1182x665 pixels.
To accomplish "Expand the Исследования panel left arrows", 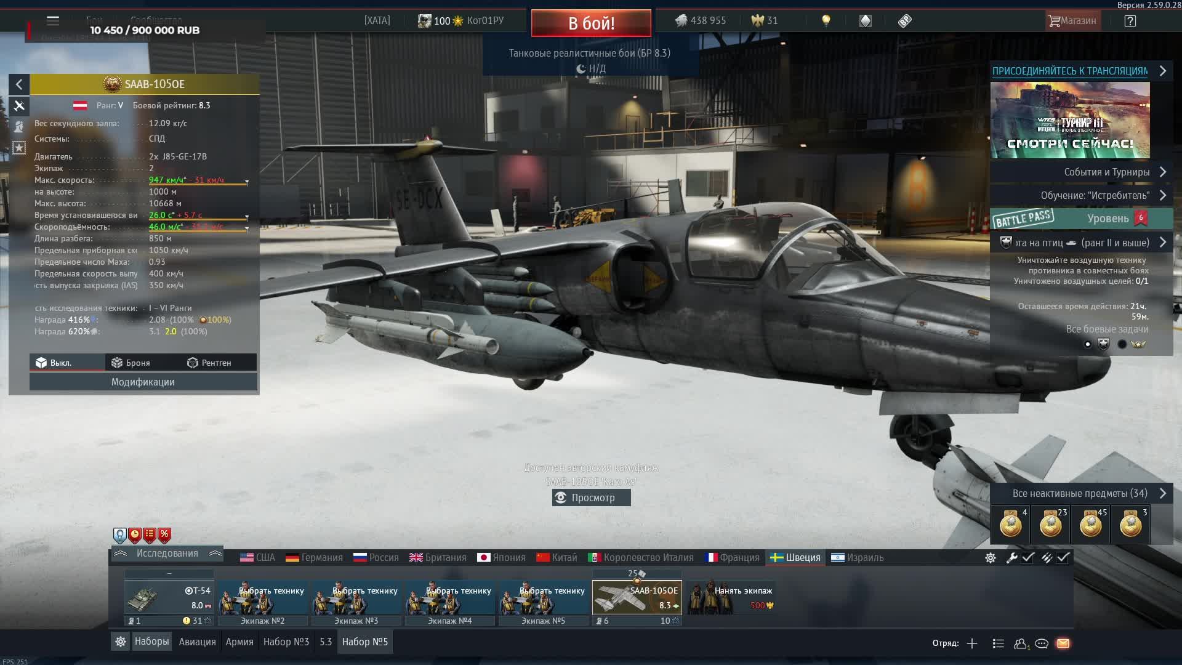I will [x=120, y=554].
